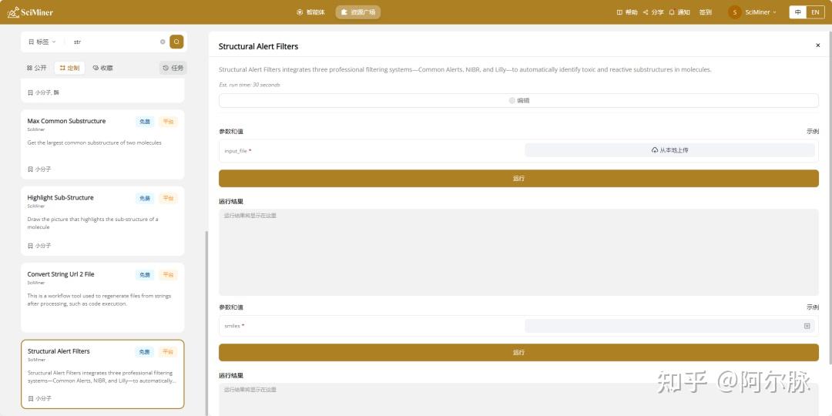
Task: Open the Convert String Url 2 File card
Action: click(102, 297)
